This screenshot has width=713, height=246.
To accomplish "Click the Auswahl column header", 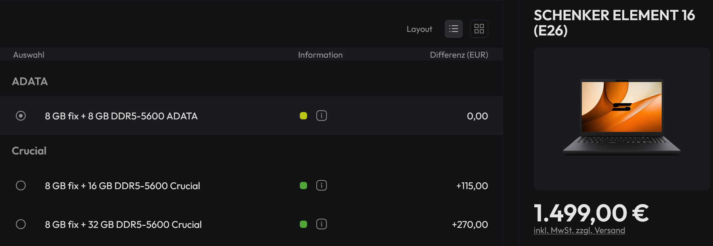I will point(29,55).
